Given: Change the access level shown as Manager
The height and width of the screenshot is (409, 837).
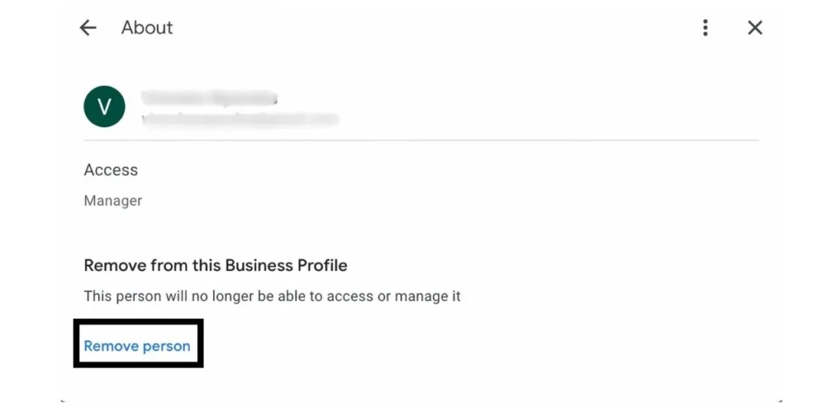Looking at the screenshot, I should tap(113, 200).
